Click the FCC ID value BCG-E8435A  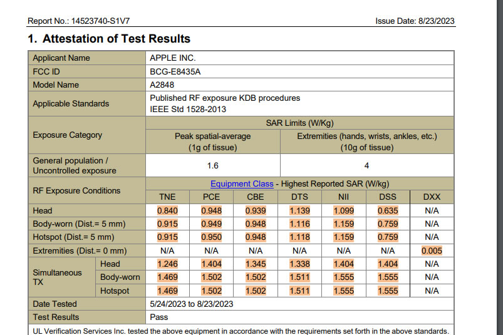coord(175,71)
